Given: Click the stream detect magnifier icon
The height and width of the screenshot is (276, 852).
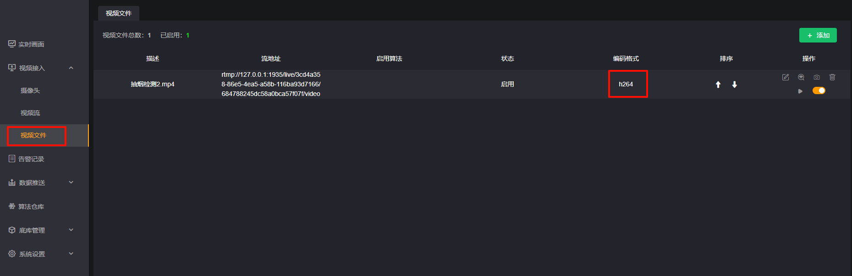Looking at the screenshot, I should [x=801, y=77].
